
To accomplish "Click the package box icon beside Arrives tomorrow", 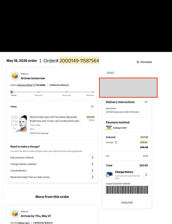I will point(15,76).
